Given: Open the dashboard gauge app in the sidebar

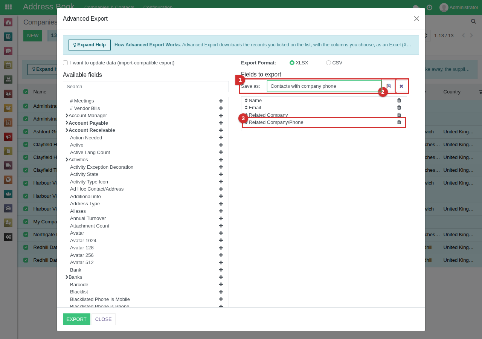Looking at the screenshot, I should (x=8, y=22).
